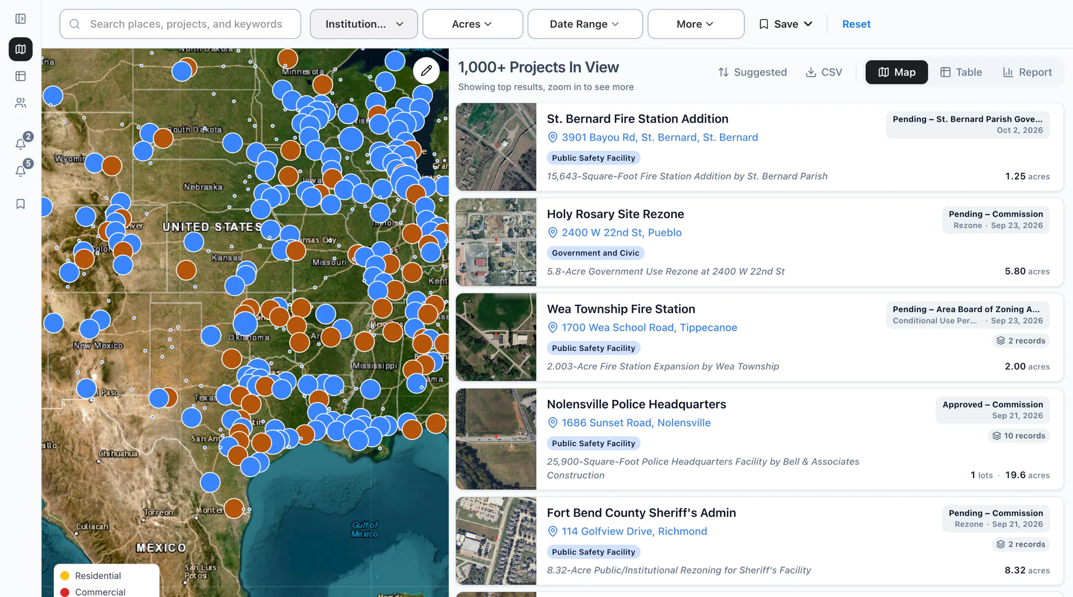Image resolution: width=1073 pixels, height=597 pixels.
Task: Open 114 Golfview Drive, Richmond link
Action: click(x=634, y=531)
